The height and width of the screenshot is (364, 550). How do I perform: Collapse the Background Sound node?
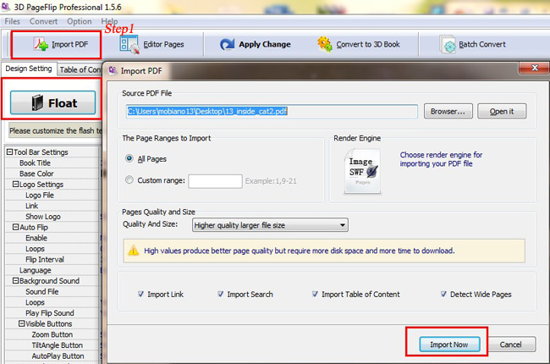pos(16,281)
